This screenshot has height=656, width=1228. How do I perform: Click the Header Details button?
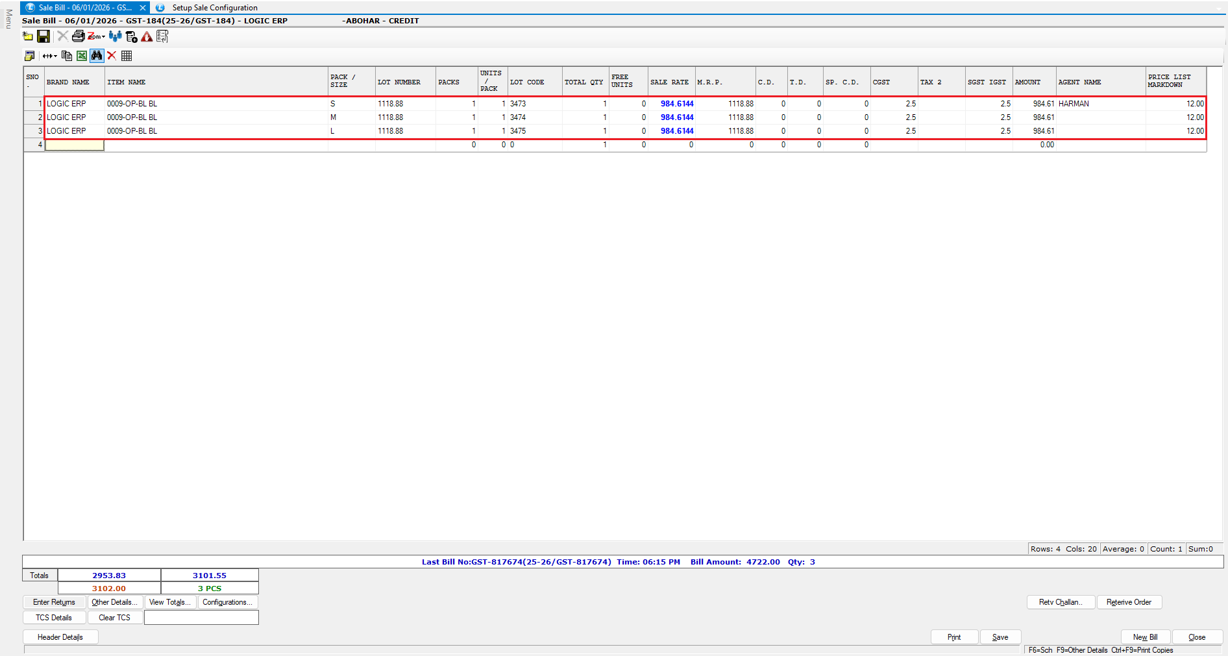pyautogui.click(x=60, y=637)
